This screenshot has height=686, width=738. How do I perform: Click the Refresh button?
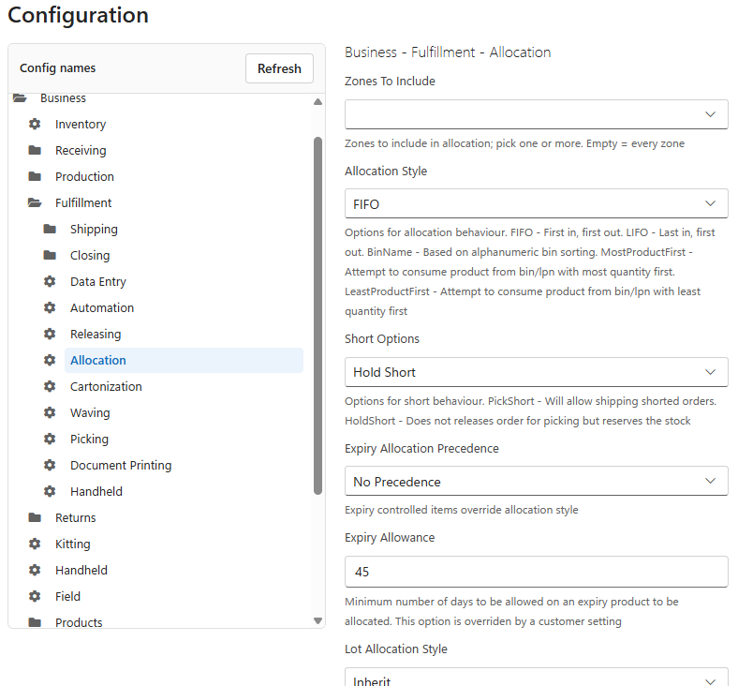(279, 68)
